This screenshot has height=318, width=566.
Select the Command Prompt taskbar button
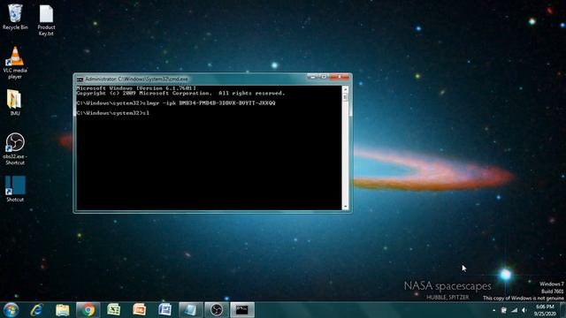click(x=241, y=310)
